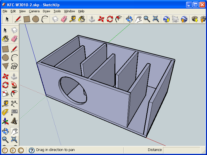This screenshot has height=155, width=207.
Task: Maximize the SketchUp window
Action: 196,5
